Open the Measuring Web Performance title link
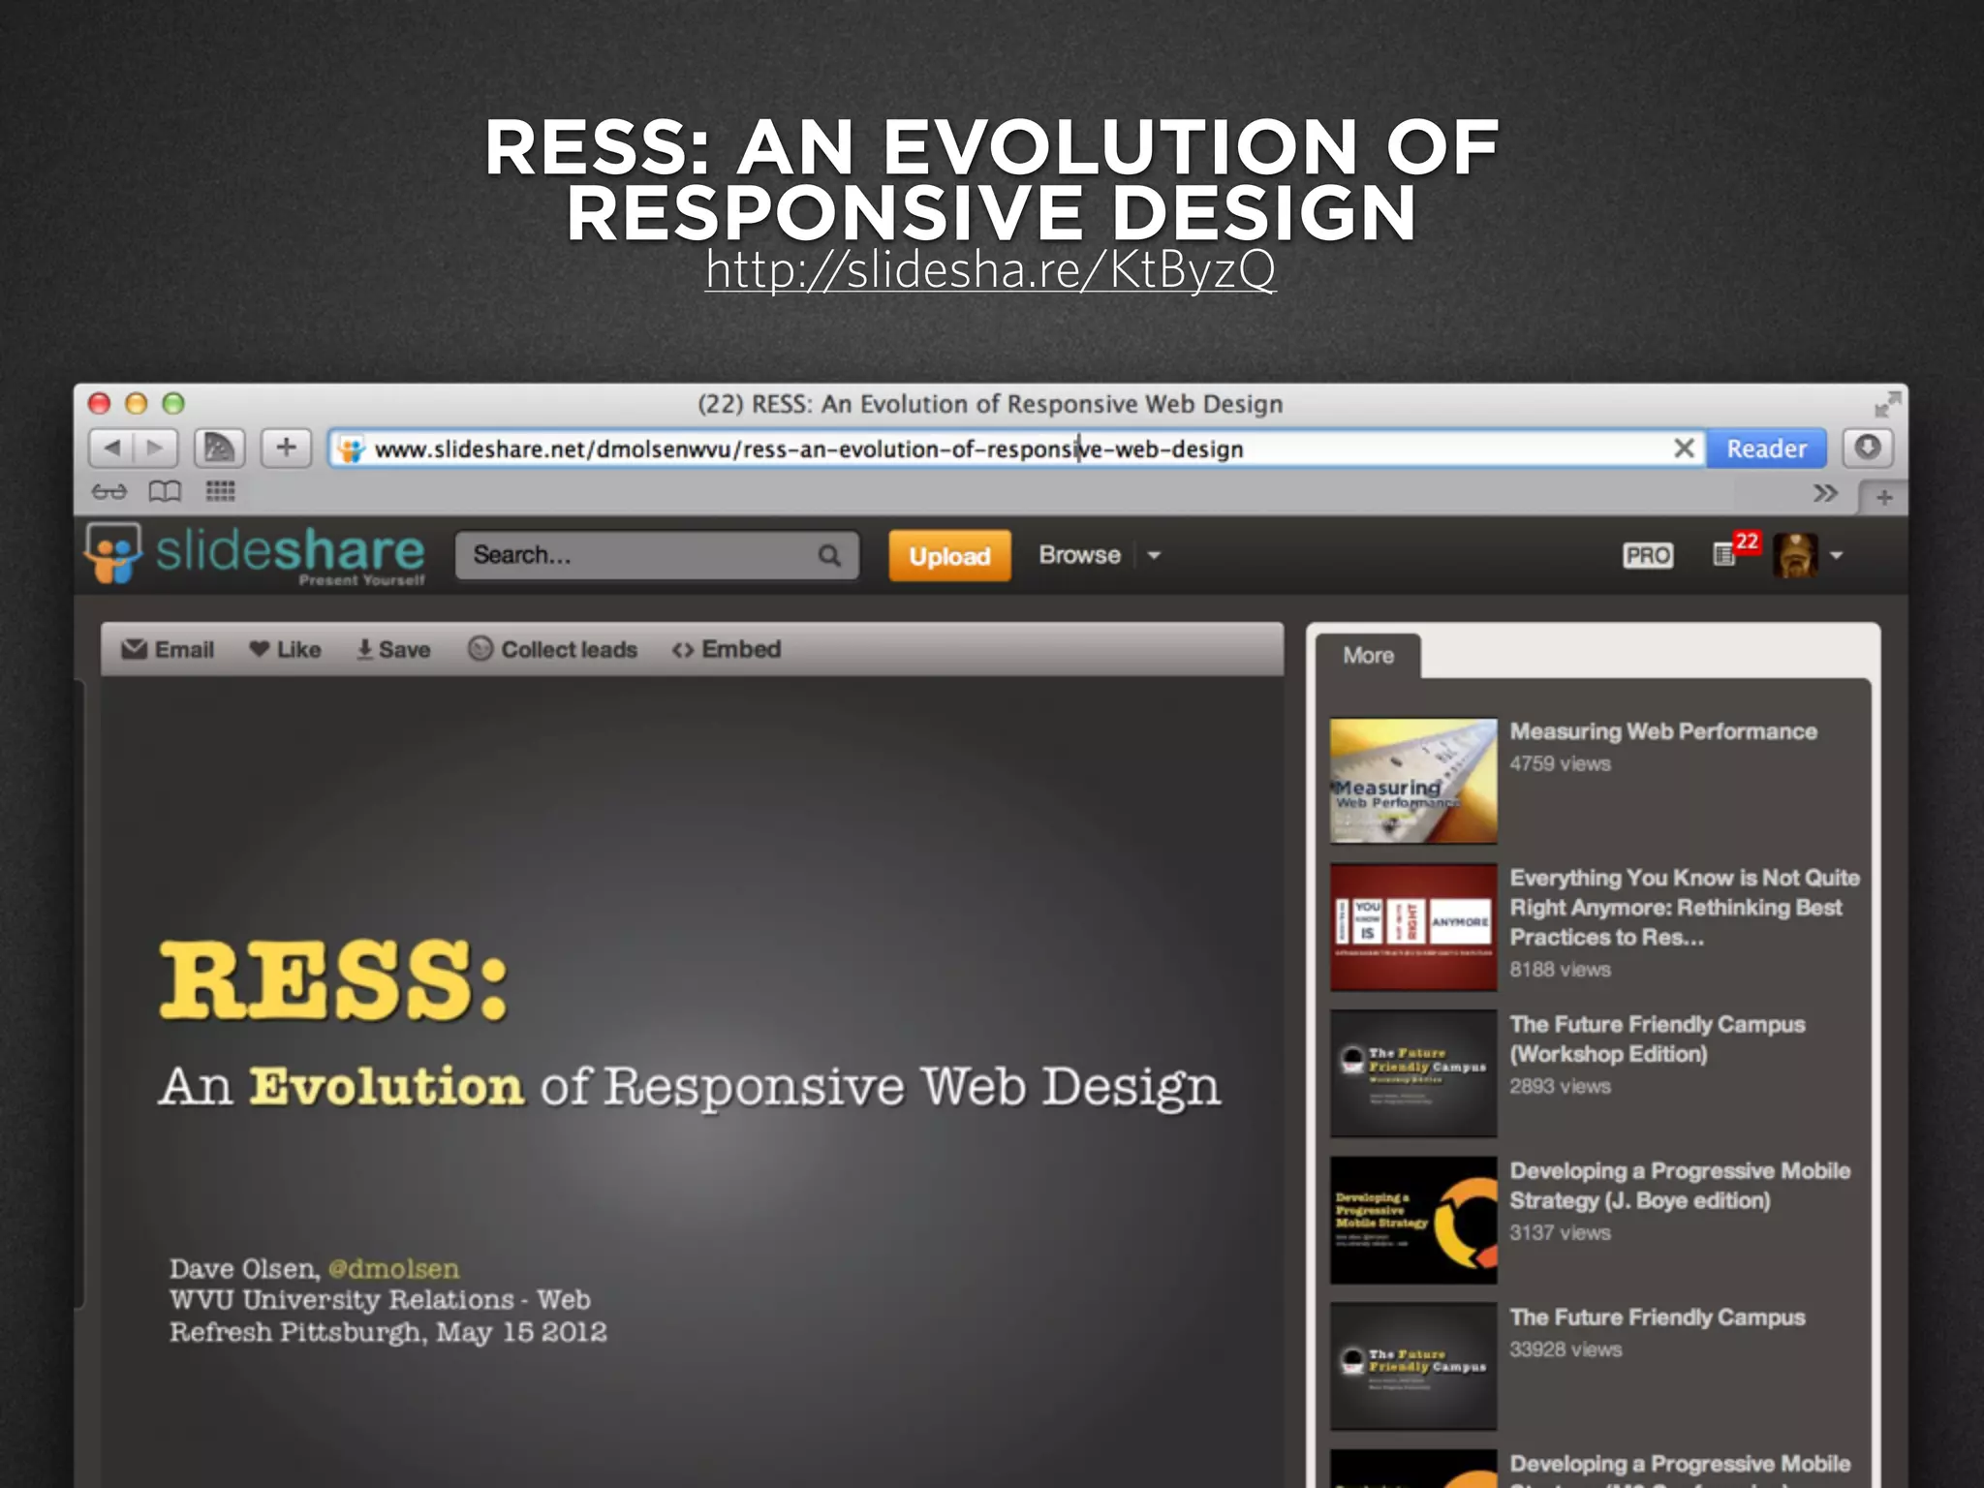 point(1663,731)
